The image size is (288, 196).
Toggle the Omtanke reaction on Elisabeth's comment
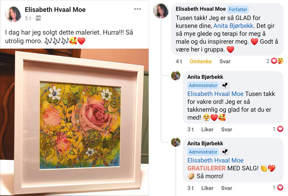[x=201, y=61]
